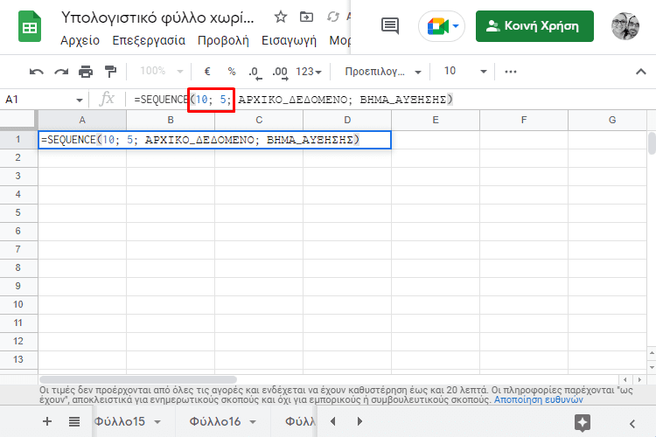Show the side panel arrow

click(632, 424)
